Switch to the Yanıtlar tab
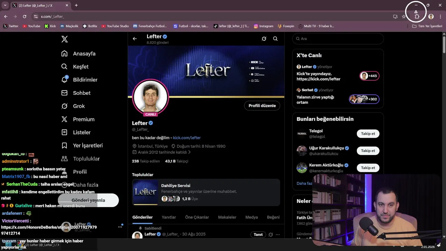Image resolution: width=446 pixels, height=251 pixels. [169, 217]
